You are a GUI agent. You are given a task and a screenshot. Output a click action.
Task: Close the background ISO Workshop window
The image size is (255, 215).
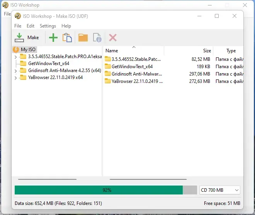pos(245,5)
